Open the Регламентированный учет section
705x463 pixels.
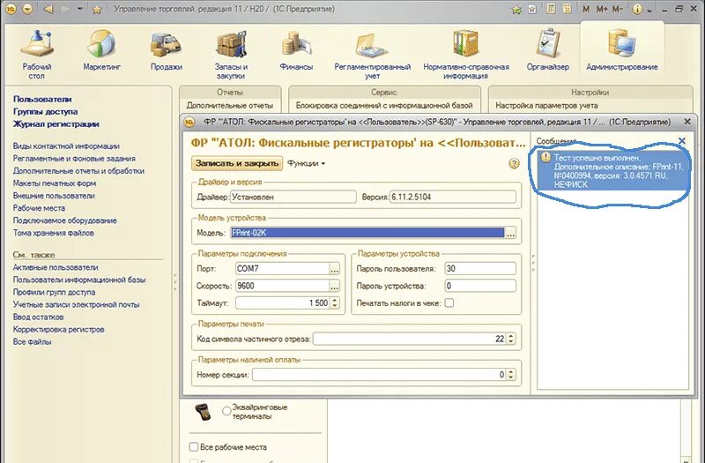[372, 55]
